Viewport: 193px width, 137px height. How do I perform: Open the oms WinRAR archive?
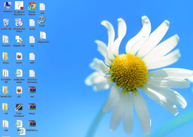coord(32,92)
